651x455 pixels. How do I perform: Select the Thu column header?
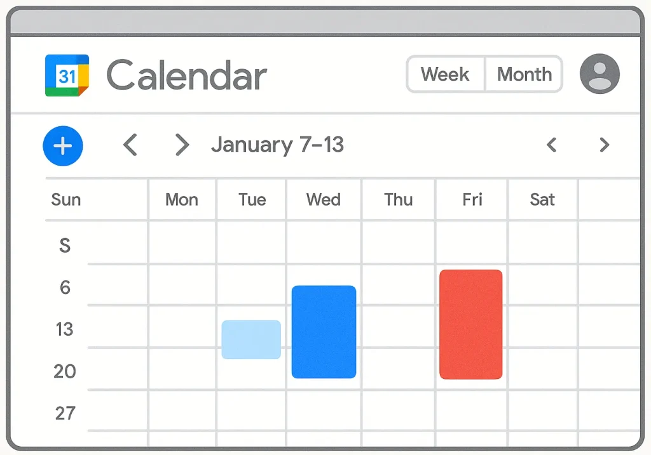point(398,200)
